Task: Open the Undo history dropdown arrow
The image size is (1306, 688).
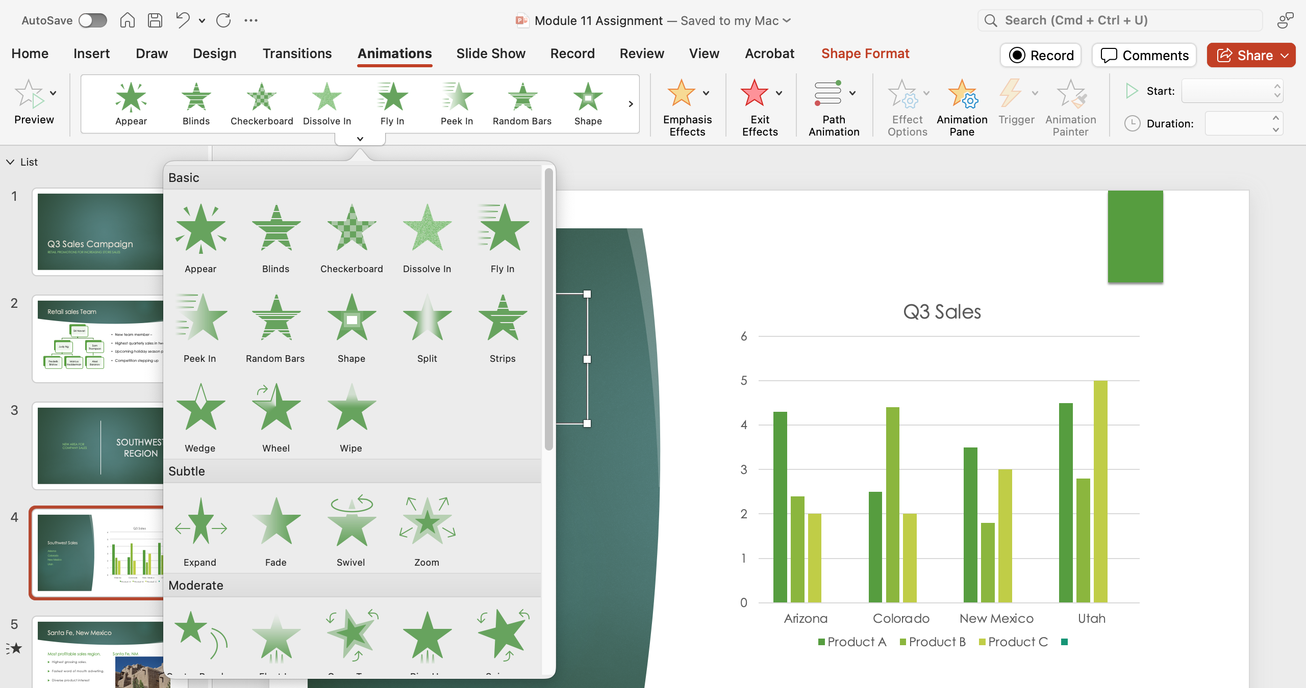Action: [x=202, y=21]
